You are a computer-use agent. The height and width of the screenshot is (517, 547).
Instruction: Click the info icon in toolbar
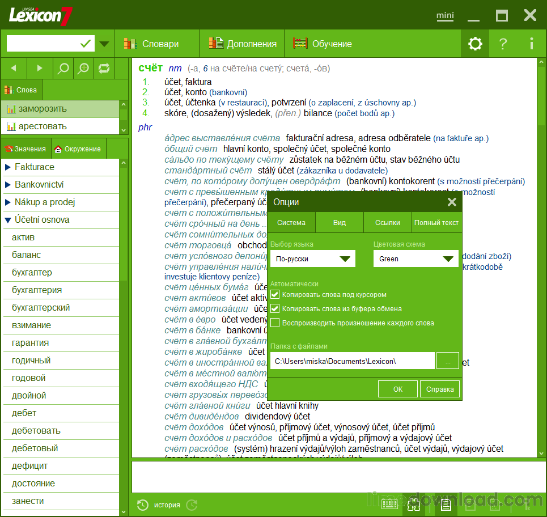[x=531, y=44]
